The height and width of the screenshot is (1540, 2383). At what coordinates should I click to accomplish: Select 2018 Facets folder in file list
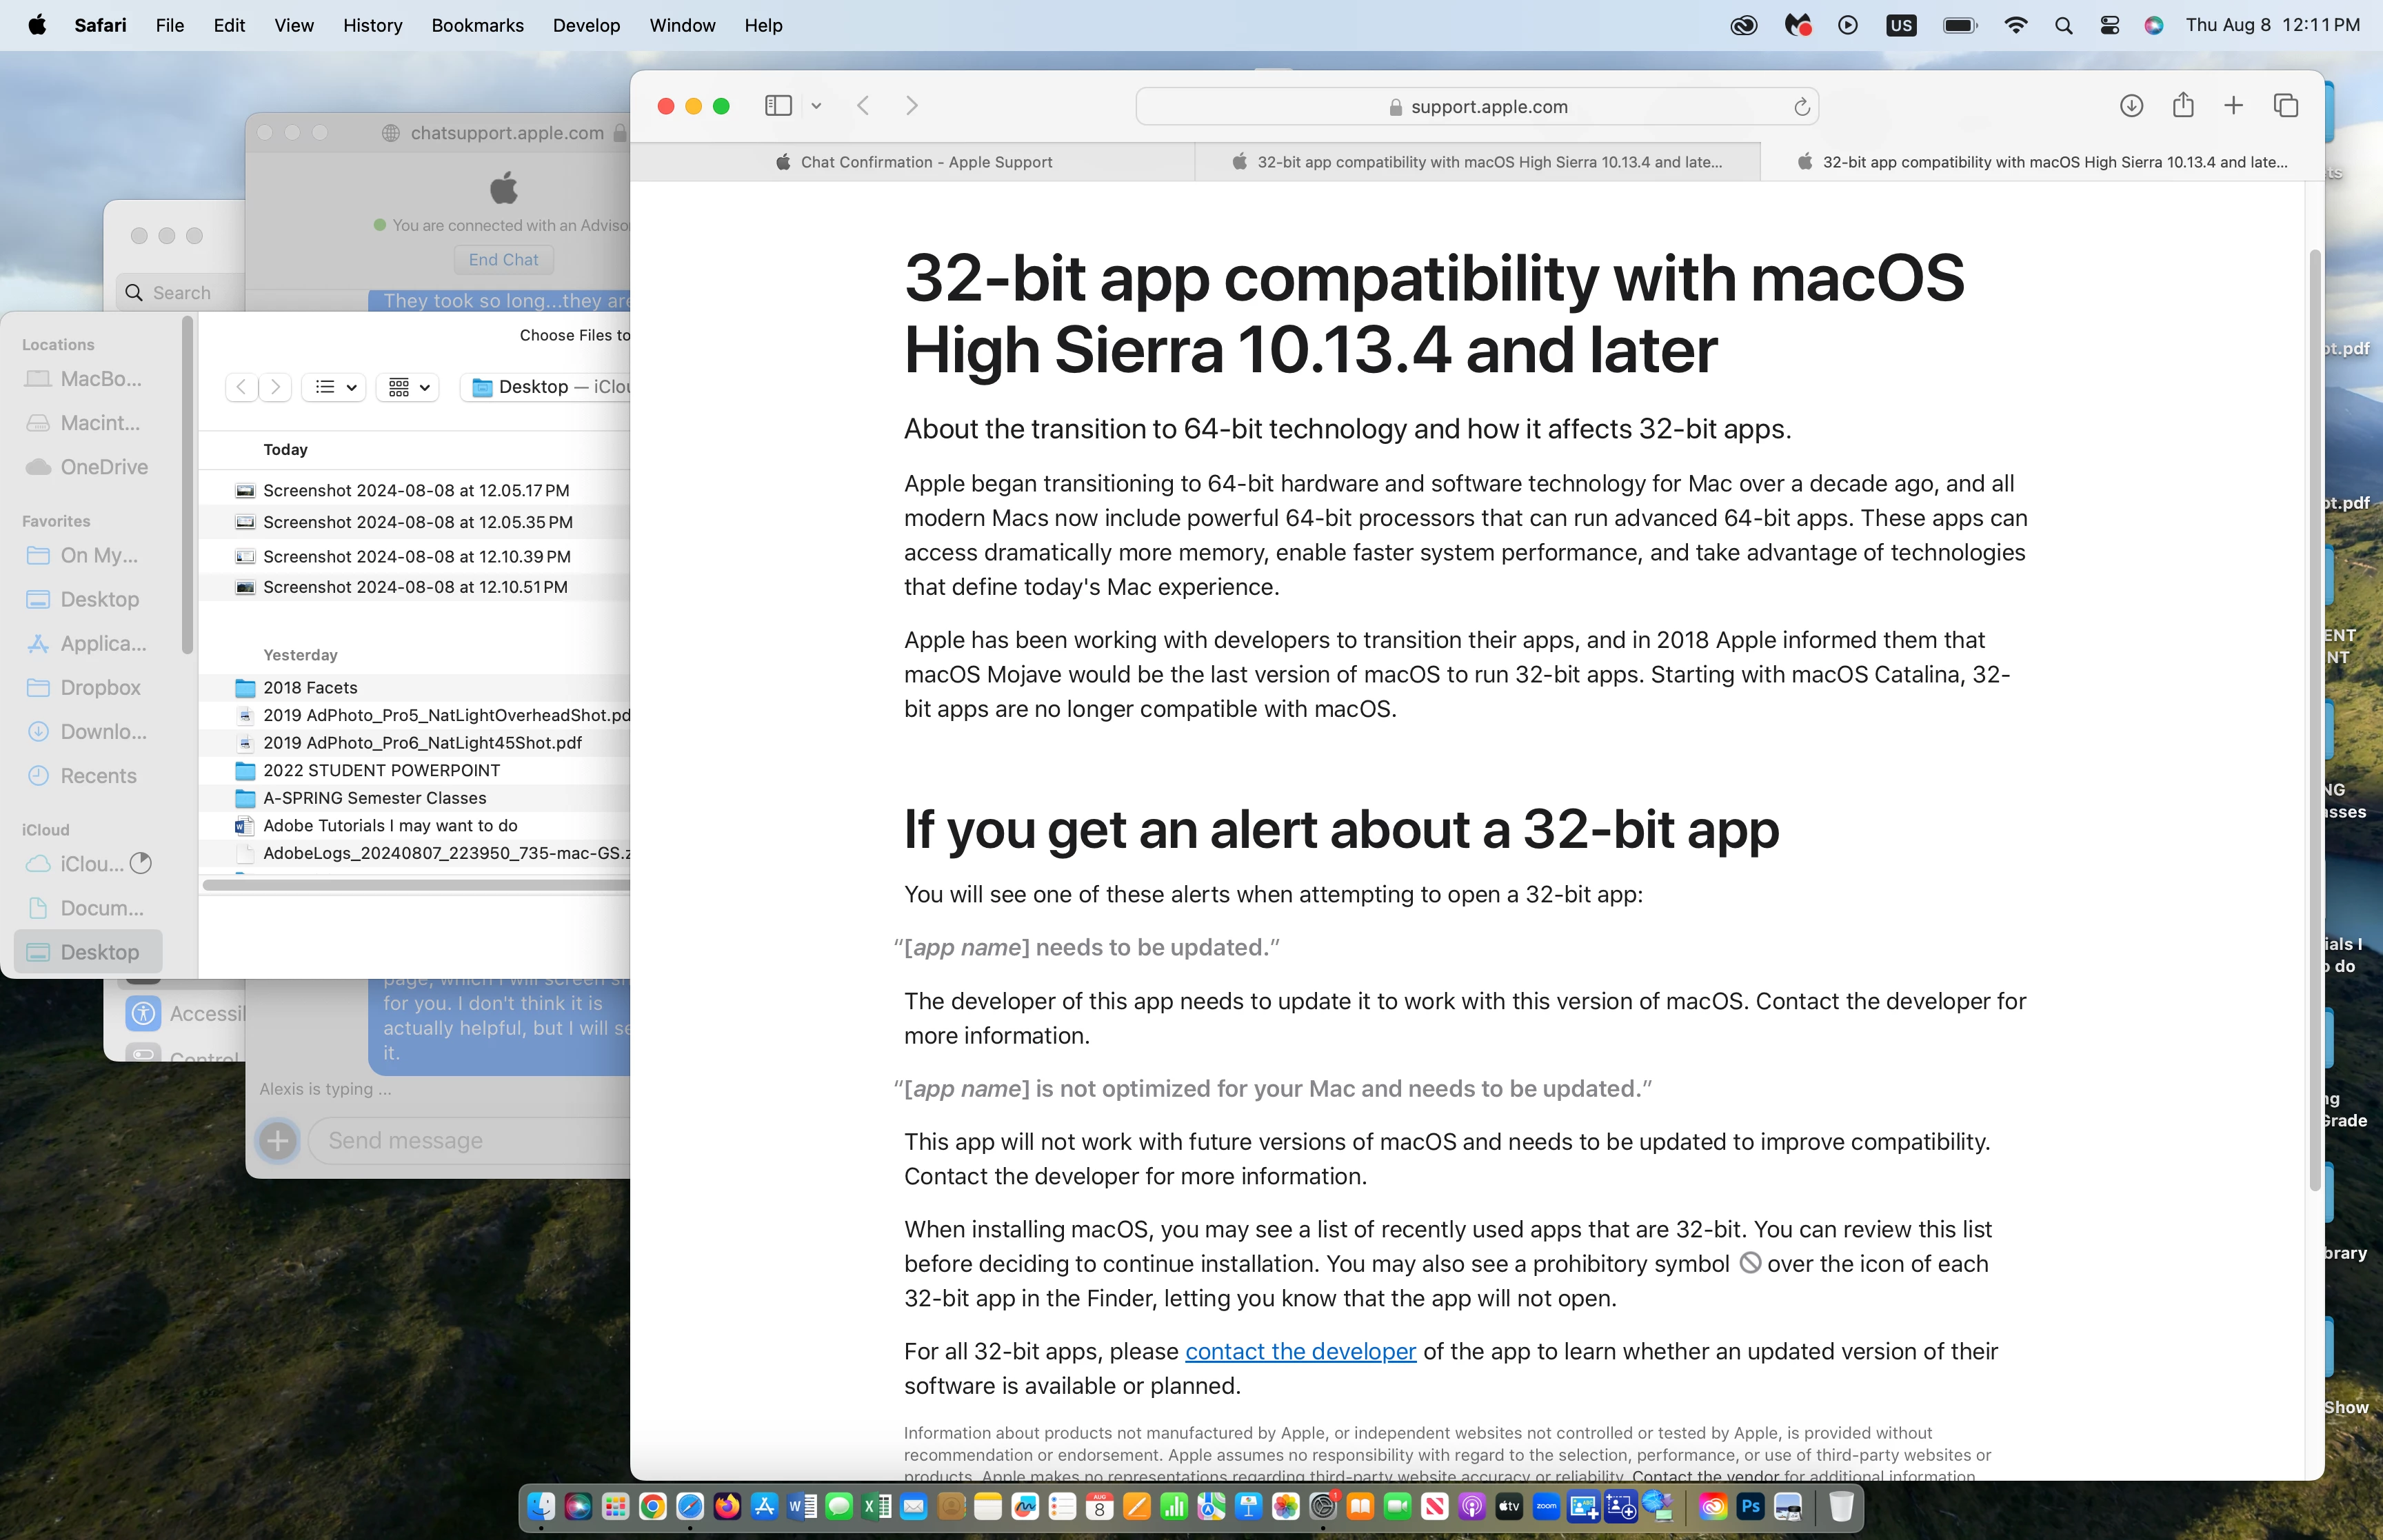[x=310, y=688]
